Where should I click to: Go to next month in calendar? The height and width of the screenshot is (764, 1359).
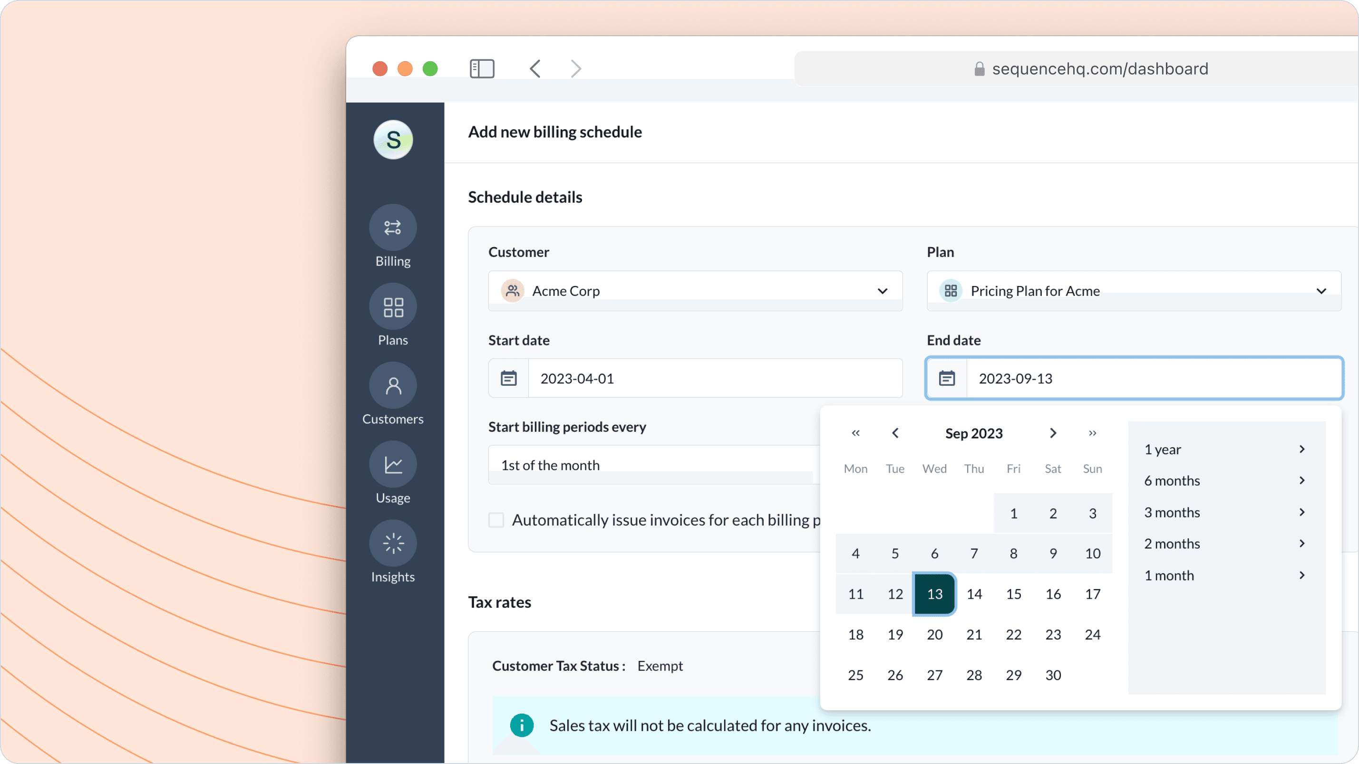pyautogui.click(x=1053, y=433)
